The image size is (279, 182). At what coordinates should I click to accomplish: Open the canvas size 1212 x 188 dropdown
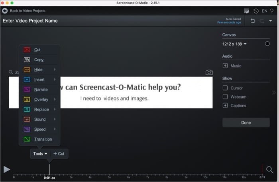click(x=234, y=44)
